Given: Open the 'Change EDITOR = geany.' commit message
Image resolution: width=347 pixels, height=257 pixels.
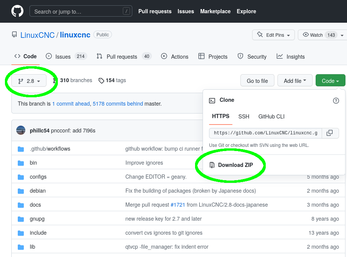Looking at the screenshot, I should click(x=156, y=177).
